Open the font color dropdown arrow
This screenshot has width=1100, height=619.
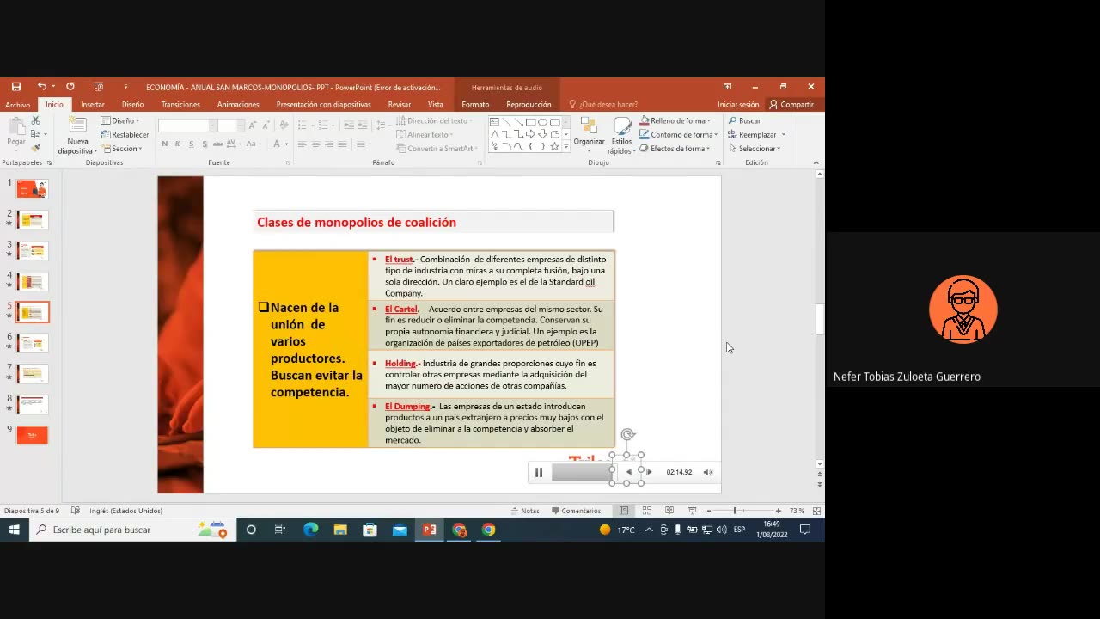point(286,144)
